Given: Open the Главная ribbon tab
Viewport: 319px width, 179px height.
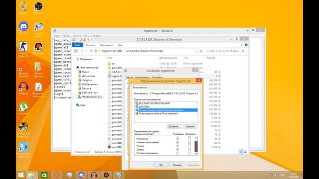Looking at the screenshot, I should tap(90, 45).
